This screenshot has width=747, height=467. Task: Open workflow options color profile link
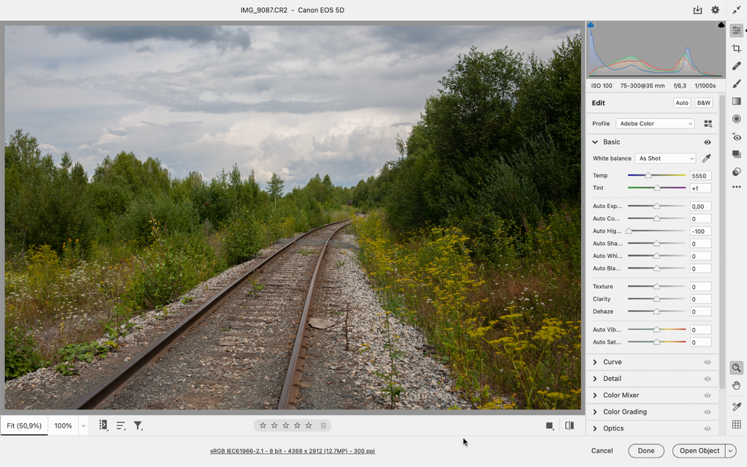tap(293, 451)
